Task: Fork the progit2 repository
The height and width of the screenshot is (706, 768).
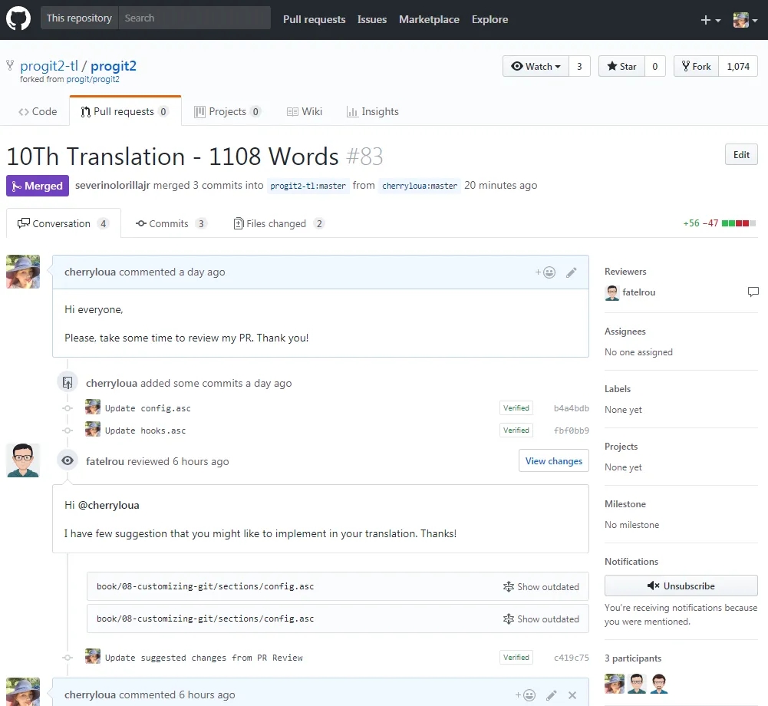Action: click(696, 66)
